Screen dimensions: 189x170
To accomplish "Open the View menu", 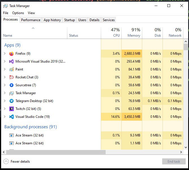I will point(31,13).
